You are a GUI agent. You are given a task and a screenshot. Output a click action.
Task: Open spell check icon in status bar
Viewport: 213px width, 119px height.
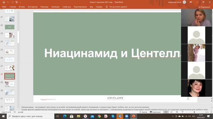pos(15,112)
